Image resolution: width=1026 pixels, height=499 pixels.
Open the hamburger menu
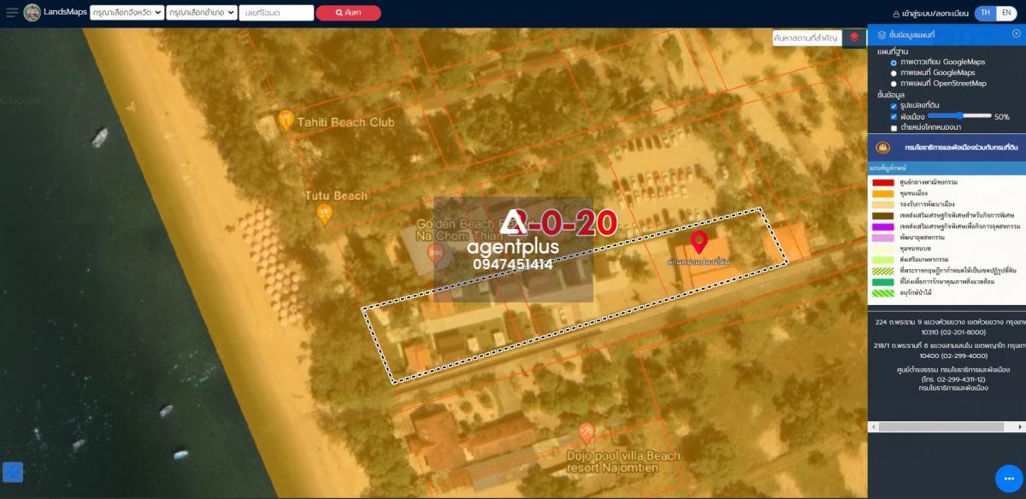(12, 13)
